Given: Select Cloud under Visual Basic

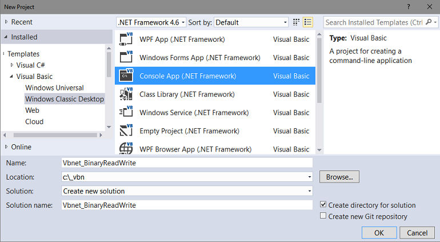Looking at the screenshot, I should pos(34,121).
